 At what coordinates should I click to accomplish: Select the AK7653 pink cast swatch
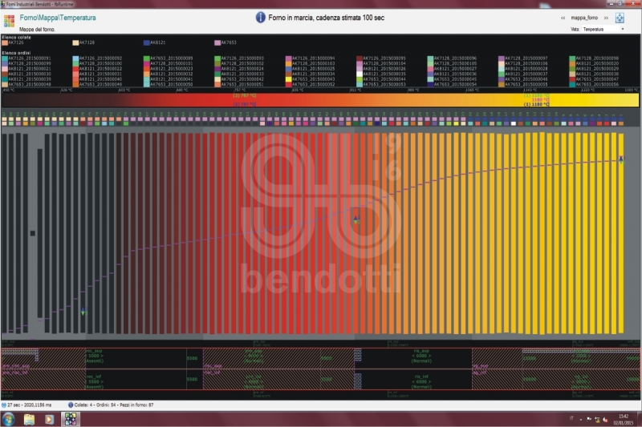coord(217,42)
